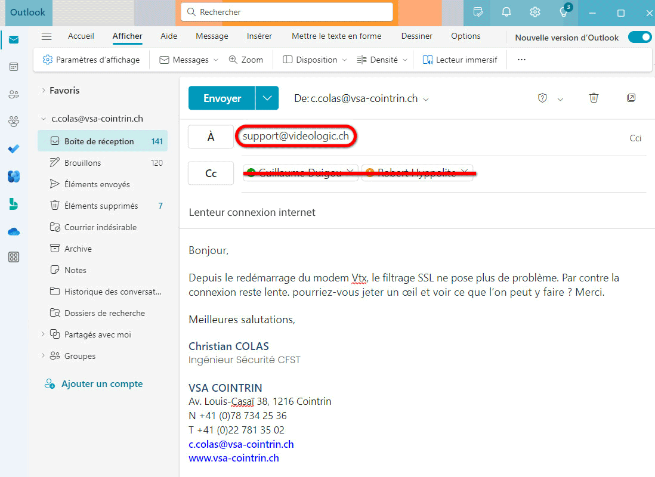The width and height of the screenshot is (655, 477).
Task: Open the Densité dropdown
Action: 383,60
